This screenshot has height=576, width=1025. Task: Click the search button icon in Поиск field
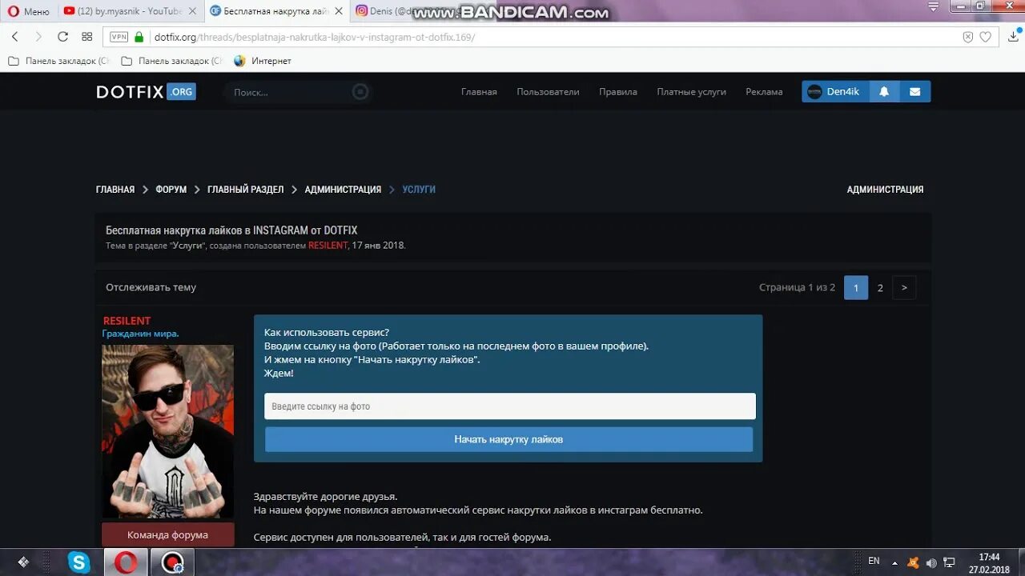(360, 92)
